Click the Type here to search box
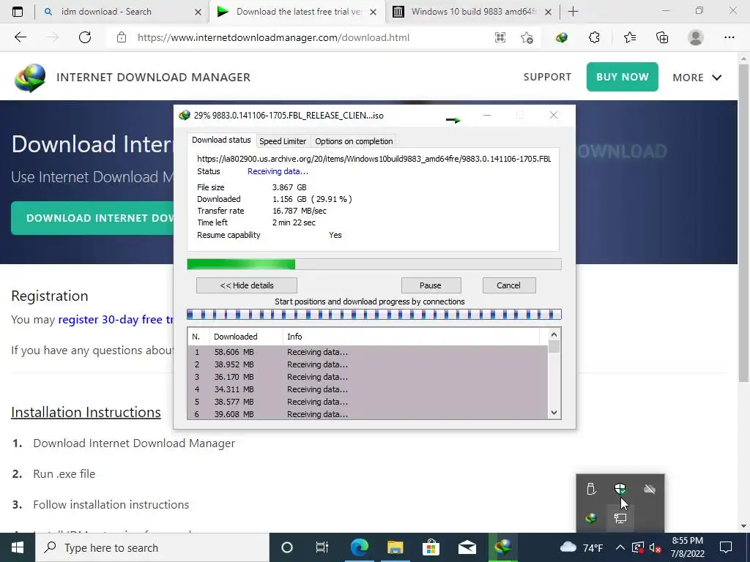This screenshot has width=750, height=562. pos(152,547)
